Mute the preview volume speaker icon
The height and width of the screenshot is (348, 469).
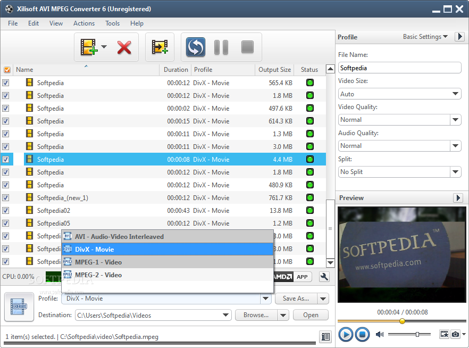(x=380, y=334)
